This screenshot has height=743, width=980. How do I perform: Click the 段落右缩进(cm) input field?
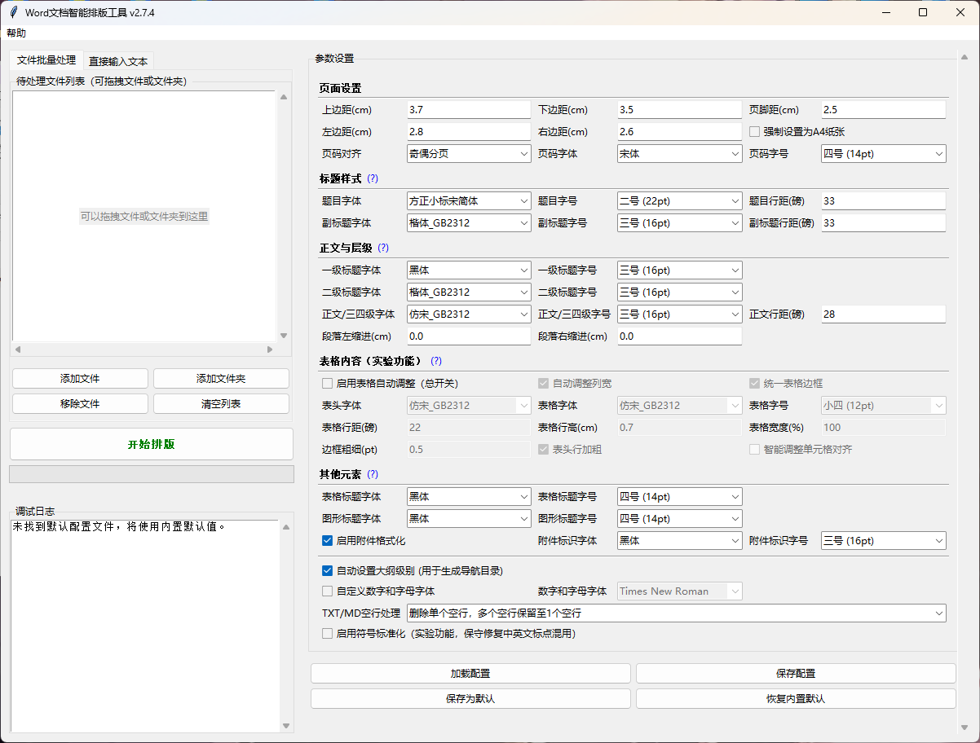679,336
